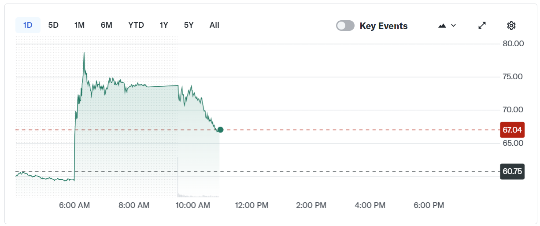
Task: Toggle the Key Events switch
Action: click(x=345, y=26)
